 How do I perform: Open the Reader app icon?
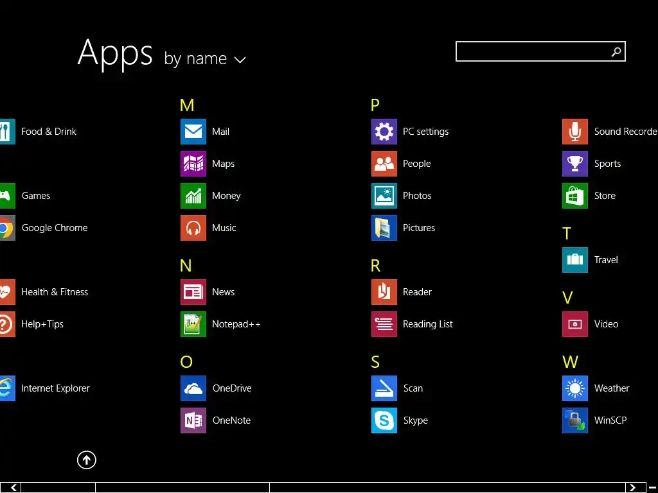384,292
